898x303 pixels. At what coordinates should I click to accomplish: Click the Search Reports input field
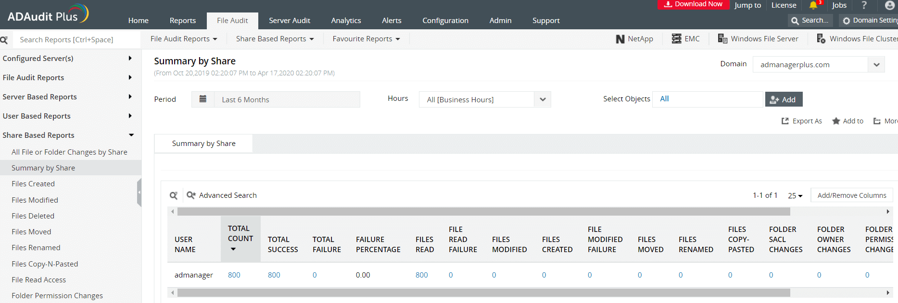coord(77,39)
